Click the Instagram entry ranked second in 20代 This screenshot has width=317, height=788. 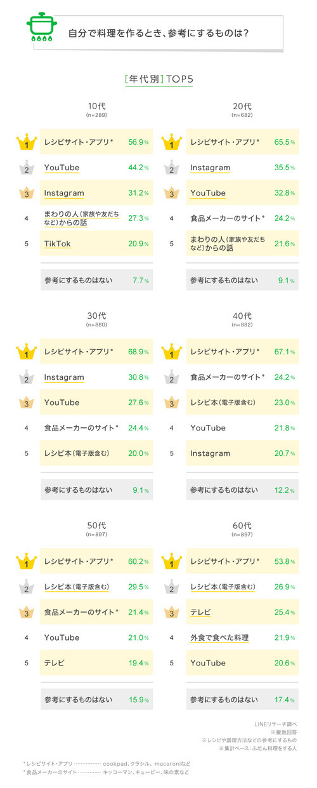(x=210, y=168)
